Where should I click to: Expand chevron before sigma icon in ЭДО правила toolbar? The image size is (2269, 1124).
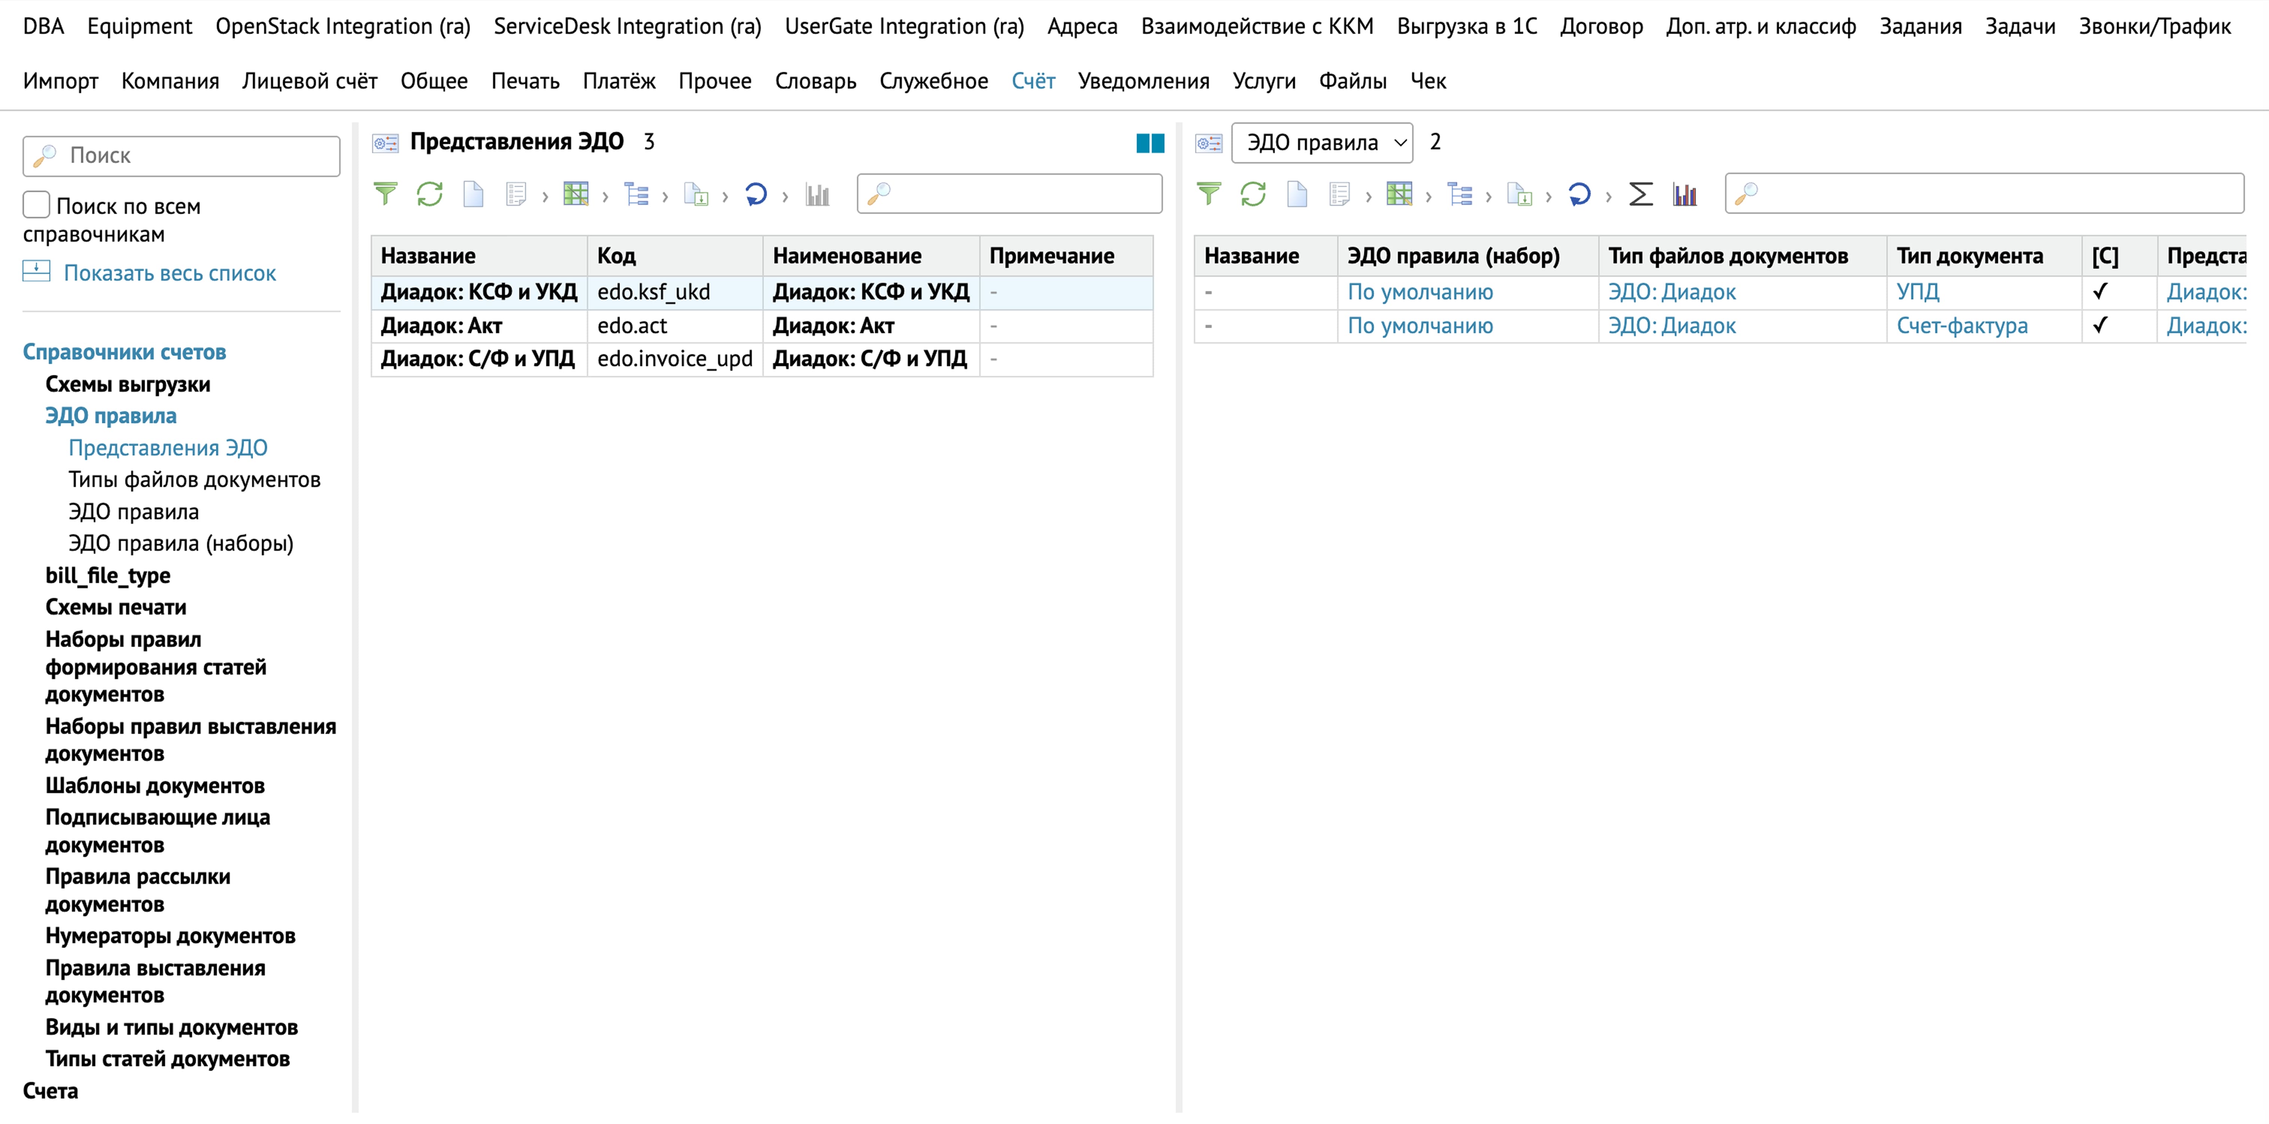pyautogui.click(x=1608, y=197)
